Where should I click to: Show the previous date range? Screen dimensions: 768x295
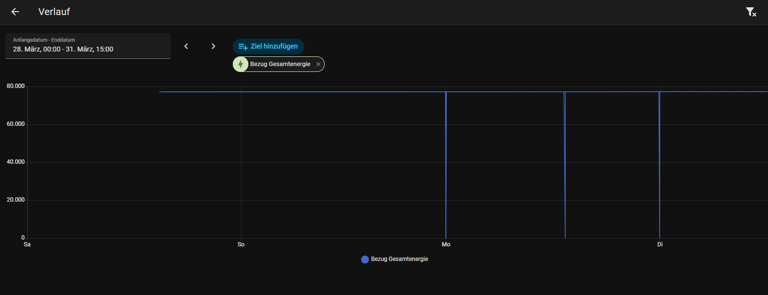tap(186, 46)
